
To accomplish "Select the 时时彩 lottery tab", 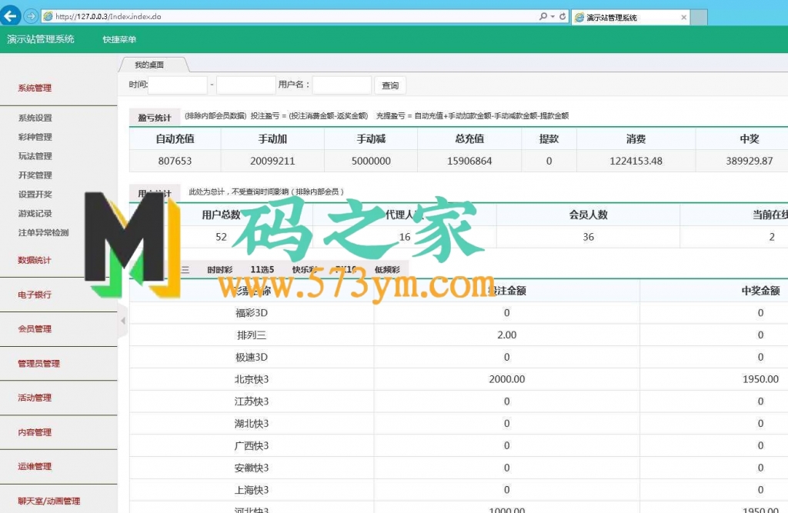I will tap(220, 270).
